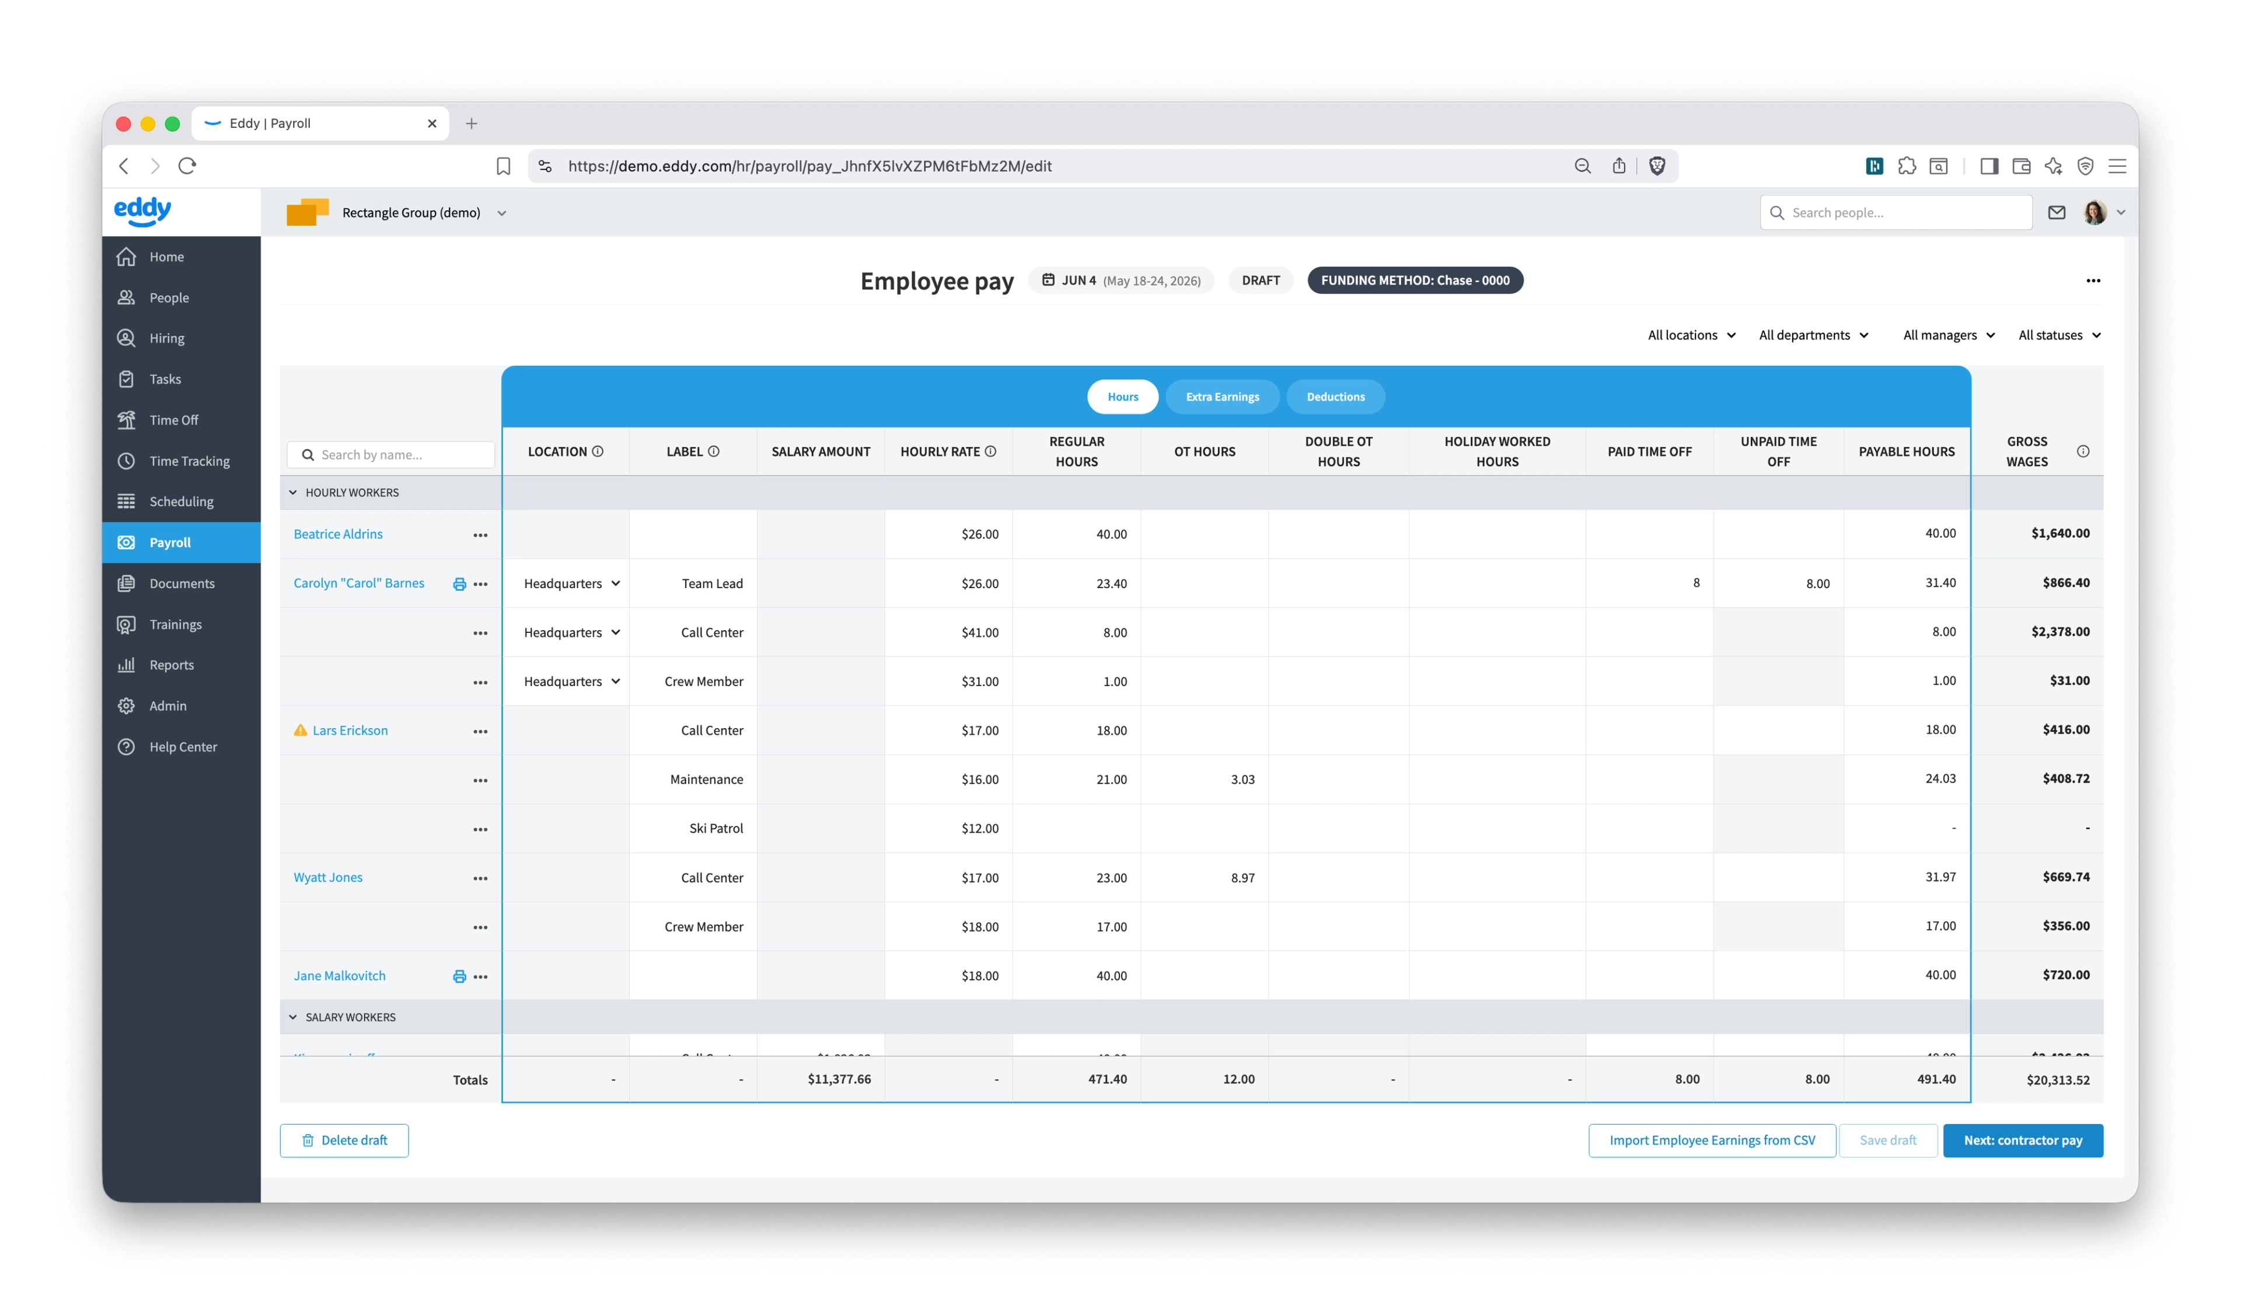Click the info icon next to GROSS WAGES
Viewport: 2241px width, 1305px height.
[2083, 452]
